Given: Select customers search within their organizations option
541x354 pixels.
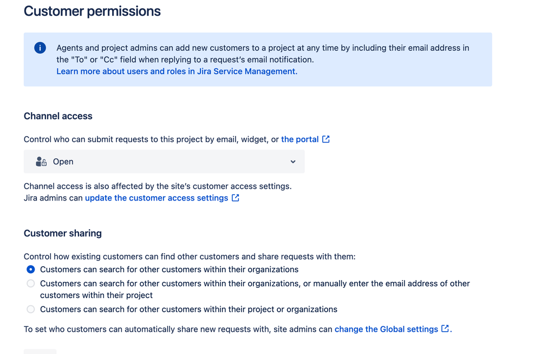Looking at the screenshot, I should (x=30, y=269).
